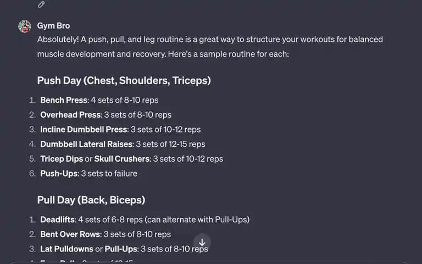The width and height of the screenshot is (422, 264).
Task: Click the intro sentence starting with Absolutely
Action: (210, 47)
